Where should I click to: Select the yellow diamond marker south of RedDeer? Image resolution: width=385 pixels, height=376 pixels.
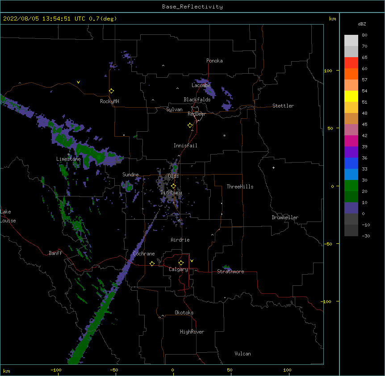pos(190,125)
